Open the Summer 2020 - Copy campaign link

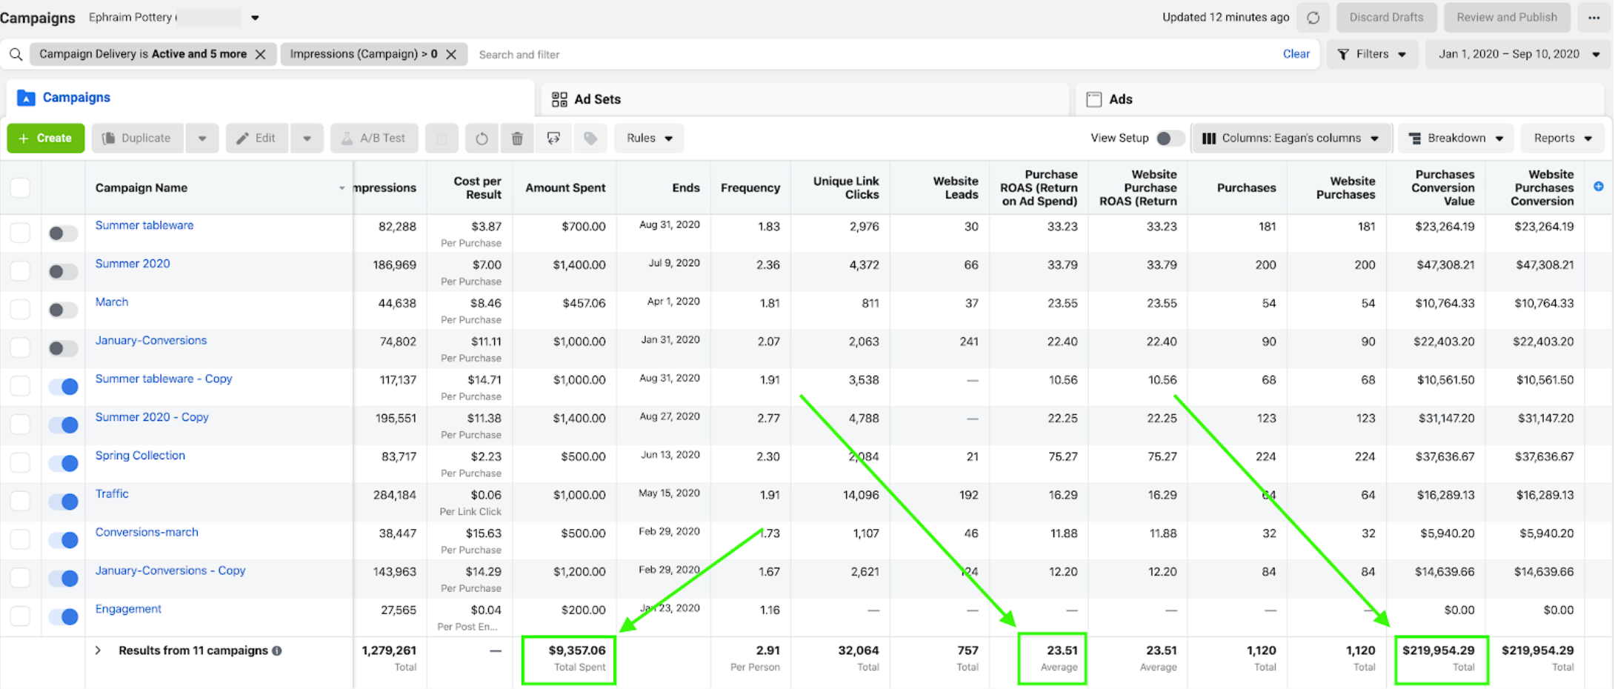point(152,417)
